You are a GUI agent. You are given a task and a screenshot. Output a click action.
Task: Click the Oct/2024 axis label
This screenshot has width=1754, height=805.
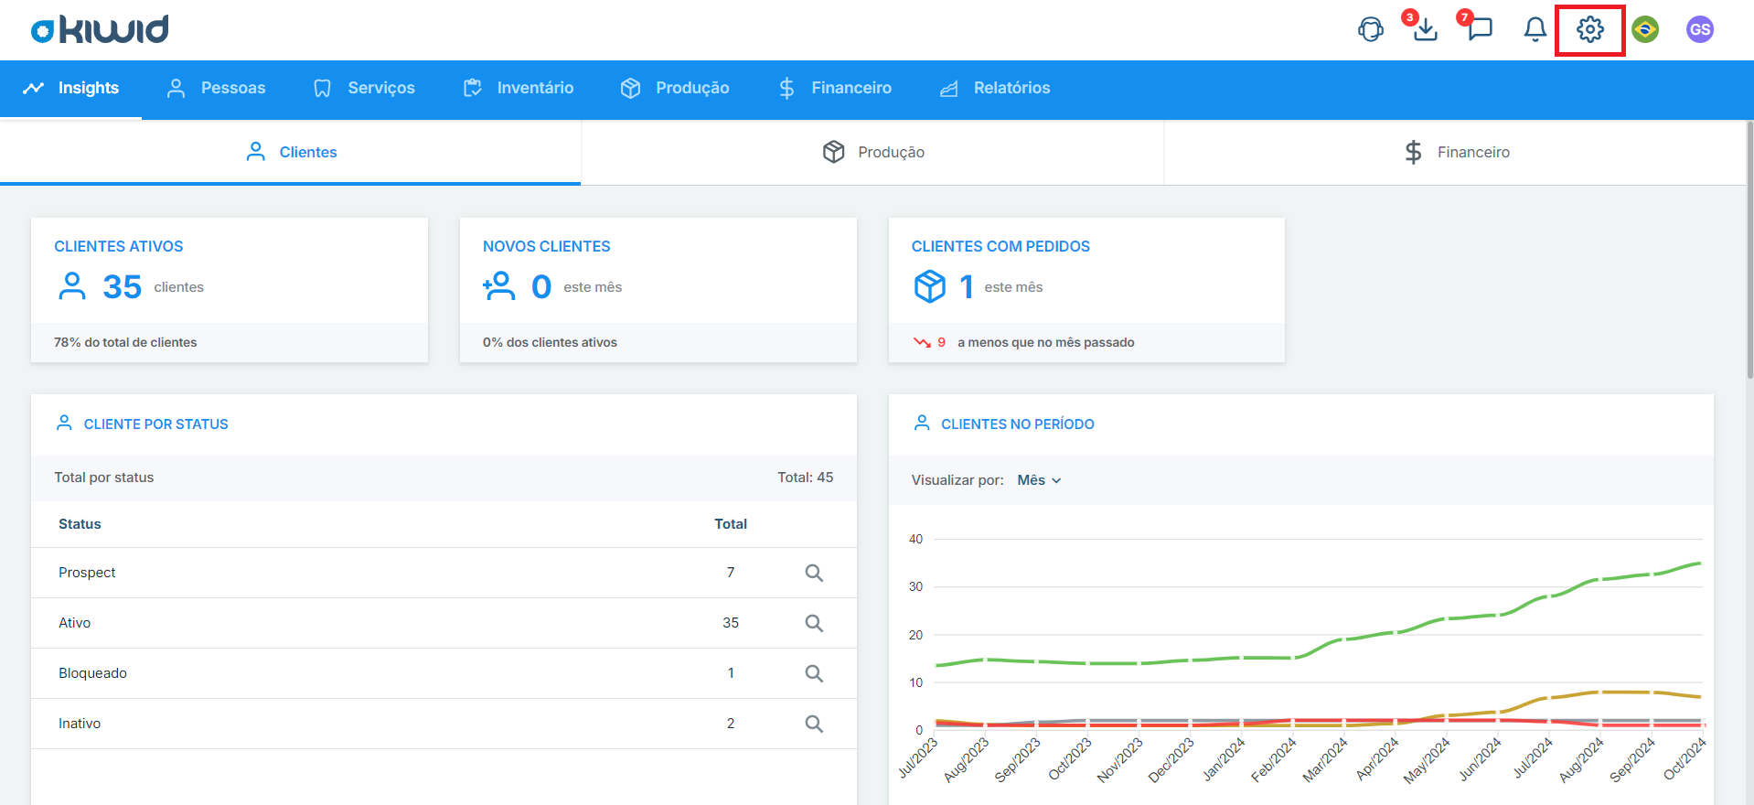(x=1684, y=759)
